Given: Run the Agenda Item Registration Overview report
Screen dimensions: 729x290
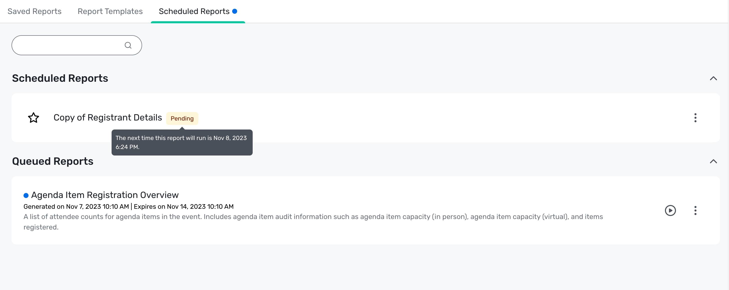Looking at the screenshot, I should [670, 210].
